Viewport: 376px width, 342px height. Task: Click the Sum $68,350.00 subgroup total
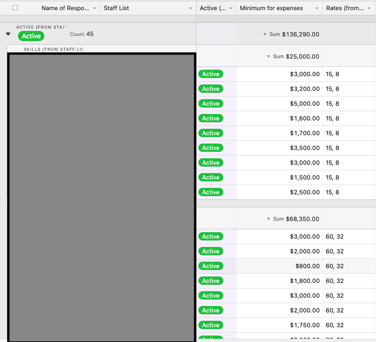coord(296,219)
